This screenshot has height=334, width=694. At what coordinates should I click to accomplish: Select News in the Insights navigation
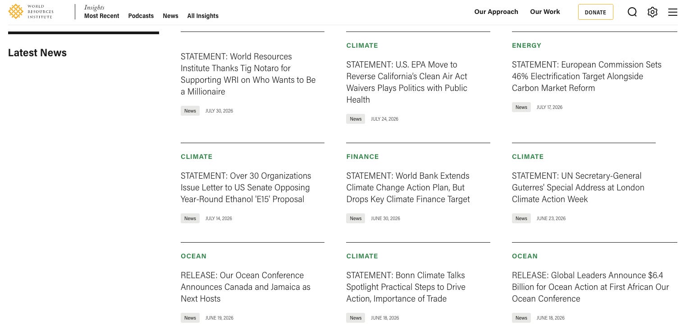pyautogui.click(x=170, y=16)
